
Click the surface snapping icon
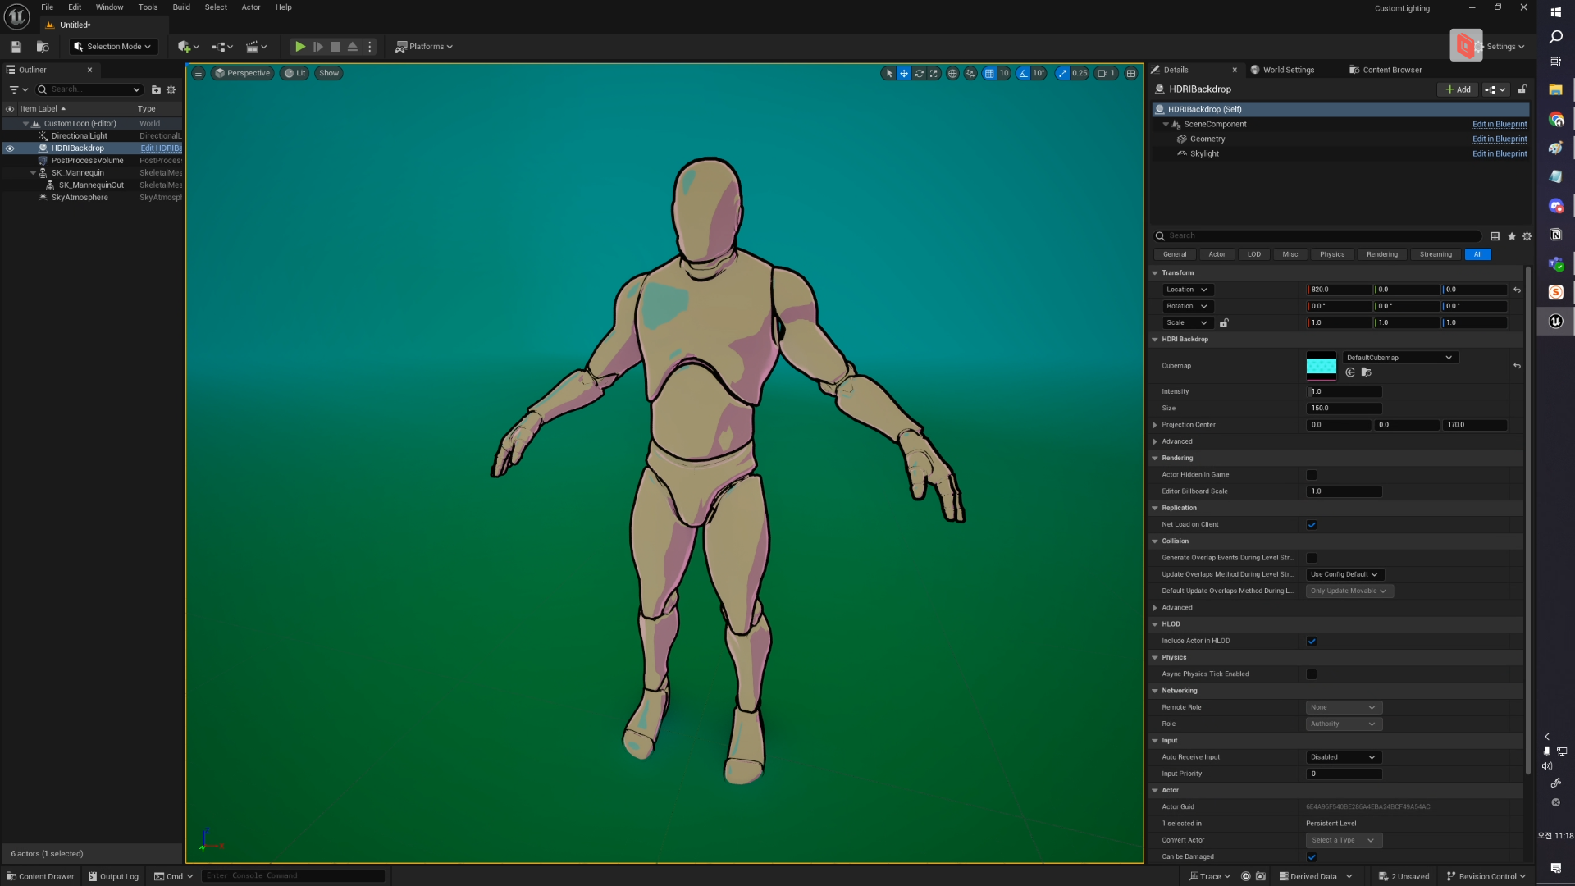pyautogui.click(x=970, y=74)
